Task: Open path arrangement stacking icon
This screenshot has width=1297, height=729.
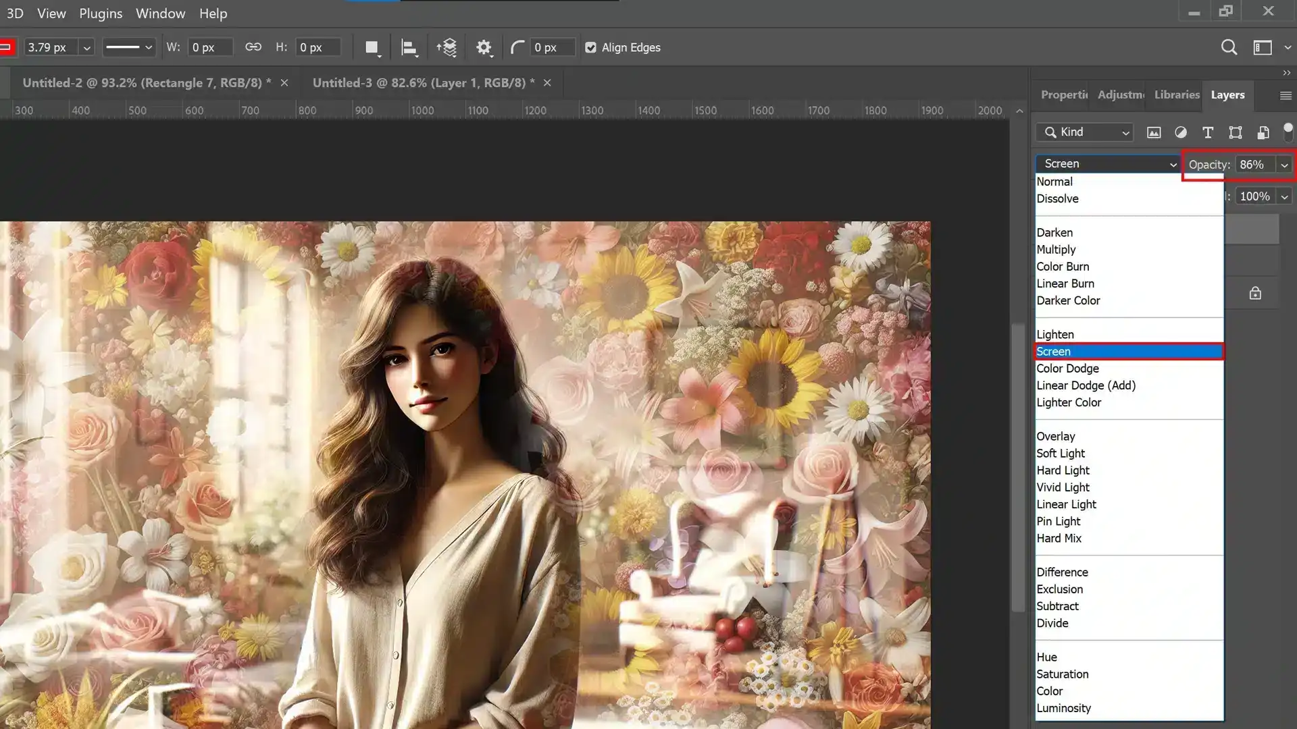Action: click(x=447, y=47)
